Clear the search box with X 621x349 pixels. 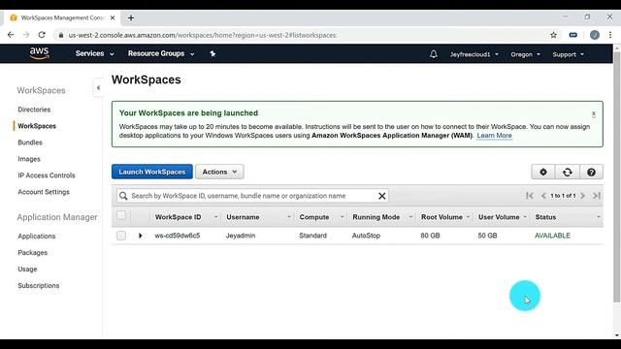click(x=381, y=196)
